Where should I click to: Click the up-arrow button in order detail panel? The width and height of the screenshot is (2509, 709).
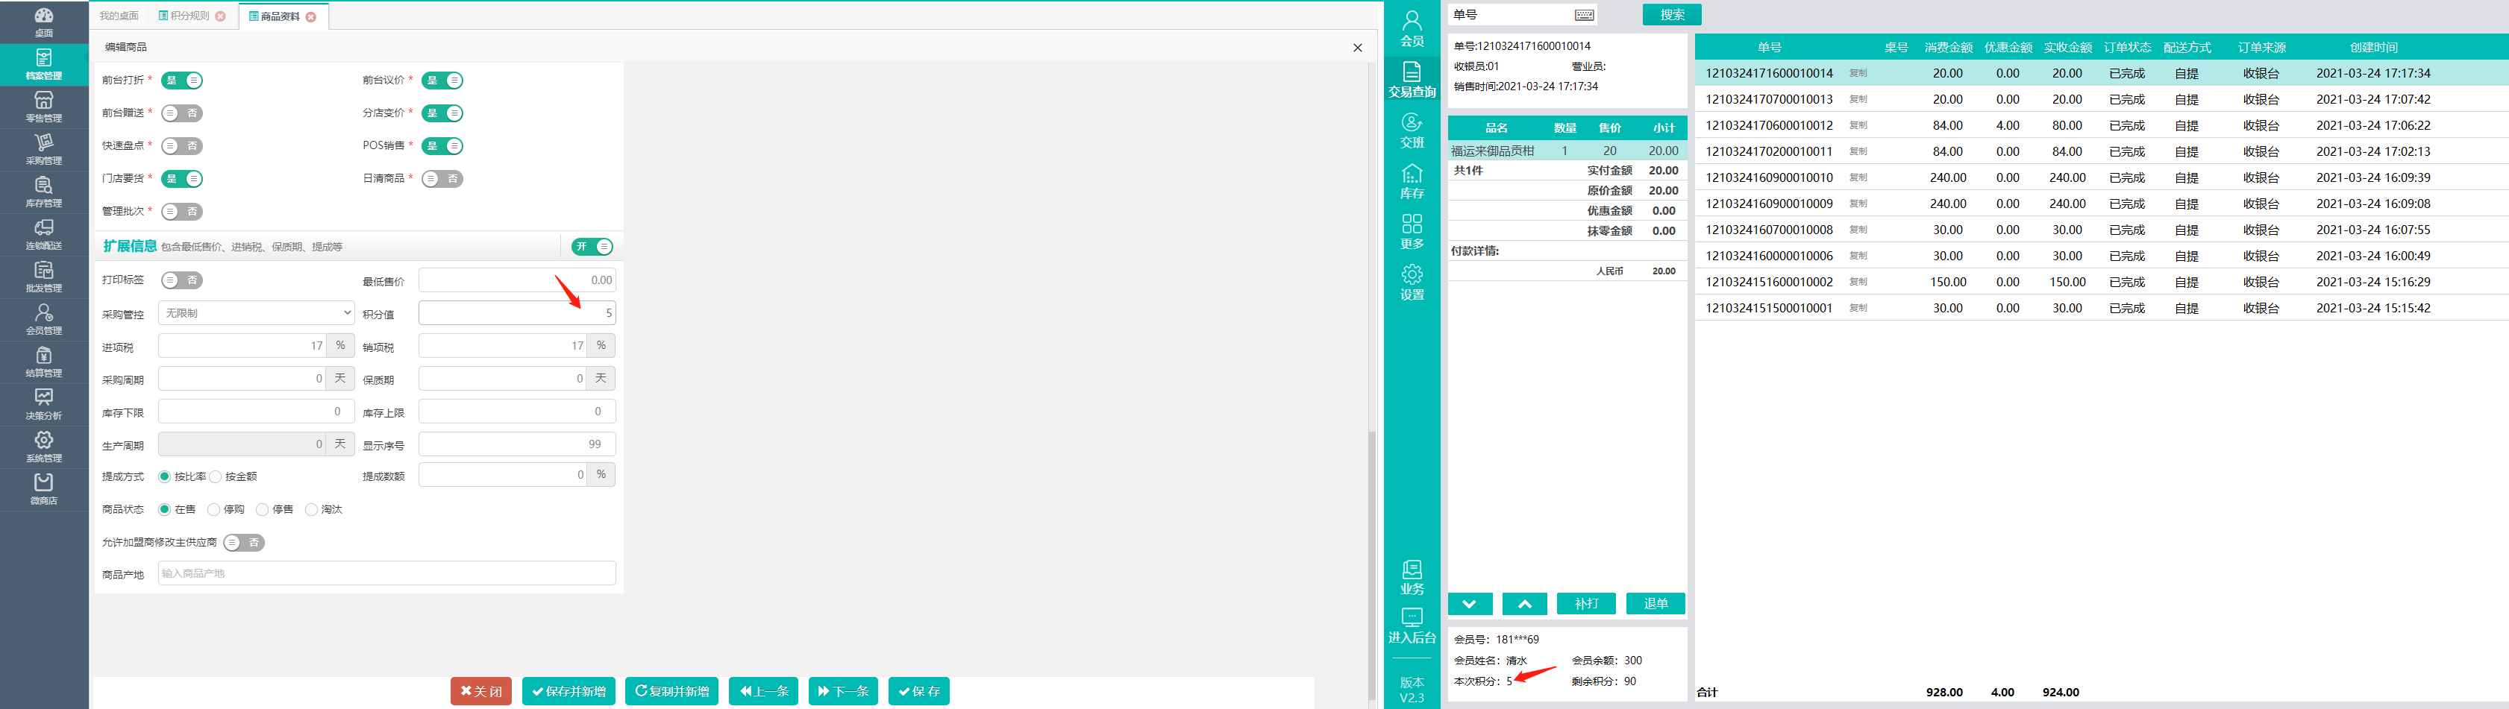[1525, 604]
